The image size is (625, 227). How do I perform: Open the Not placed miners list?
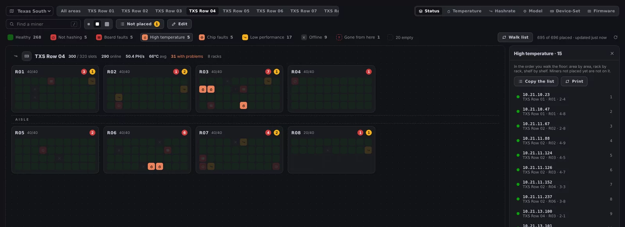[x=140, y=24]
